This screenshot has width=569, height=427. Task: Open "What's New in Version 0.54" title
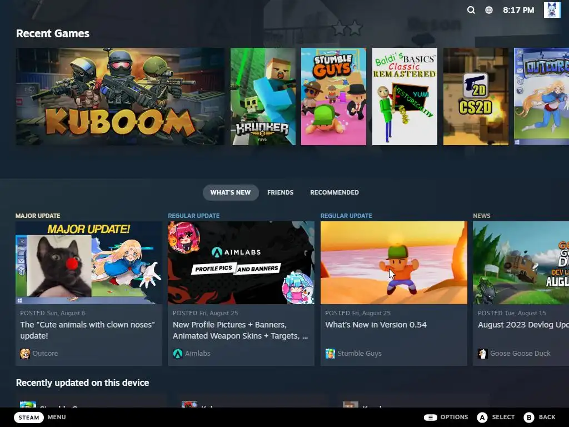click(x=376, y=325)
